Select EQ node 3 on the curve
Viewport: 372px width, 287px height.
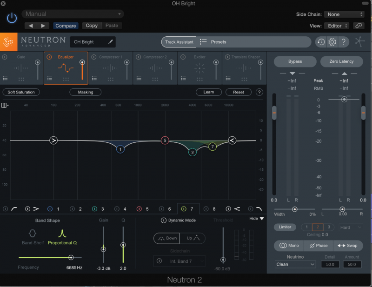193,153
